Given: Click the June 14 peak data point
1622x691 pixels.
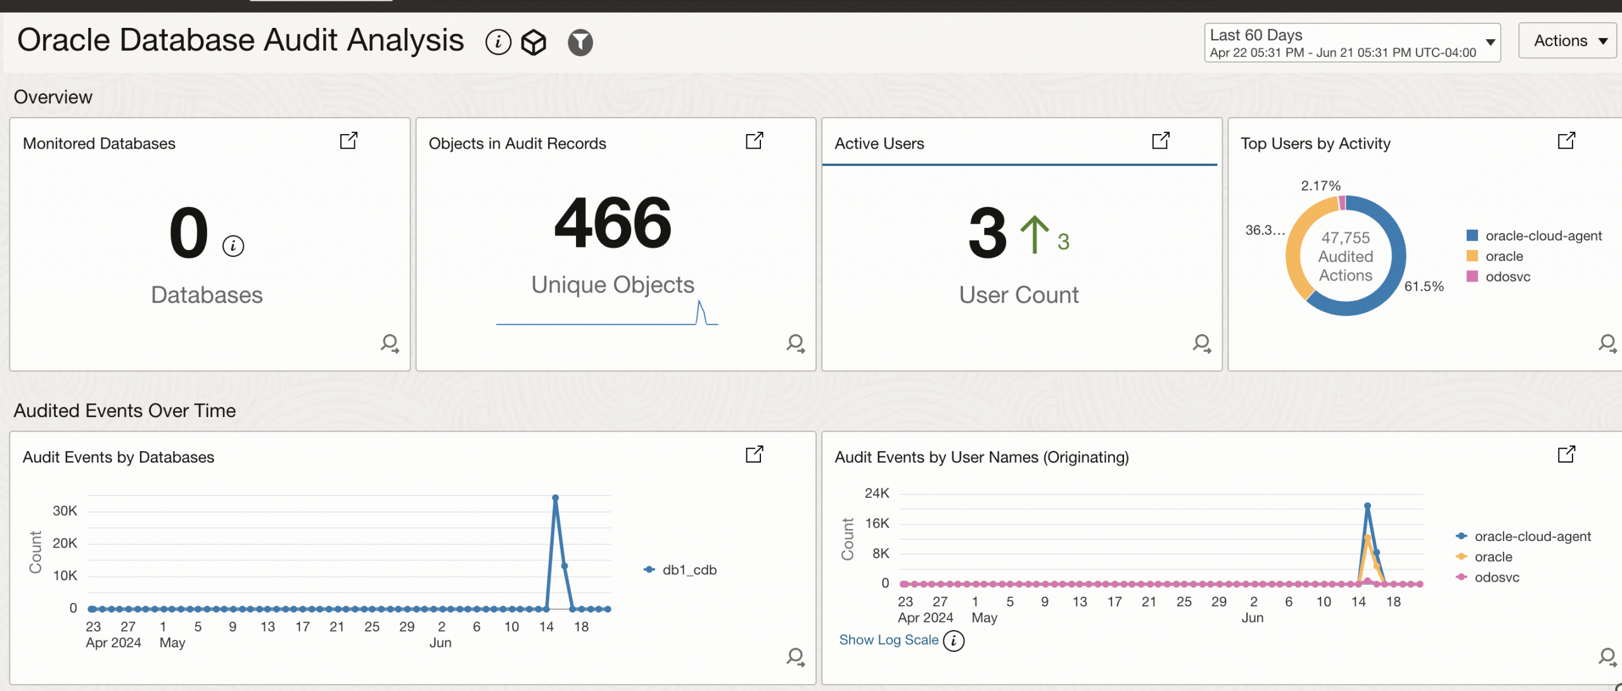Looking at the screenshot, I should [x=555, y=498].
